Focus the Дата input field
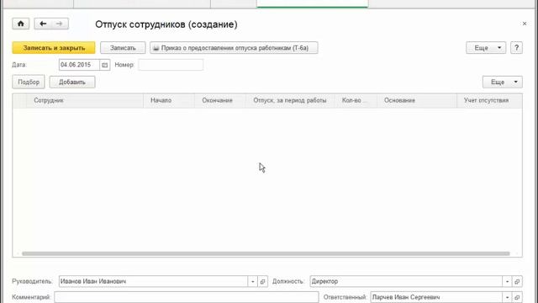The image size is (538, 303). 79,65
